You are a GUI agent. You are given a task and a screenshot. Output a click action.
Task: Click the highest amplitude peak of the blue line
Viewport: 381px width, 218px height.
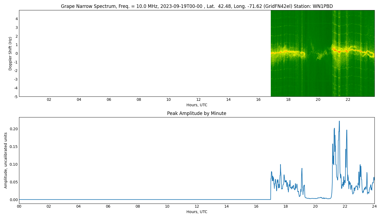339,122
